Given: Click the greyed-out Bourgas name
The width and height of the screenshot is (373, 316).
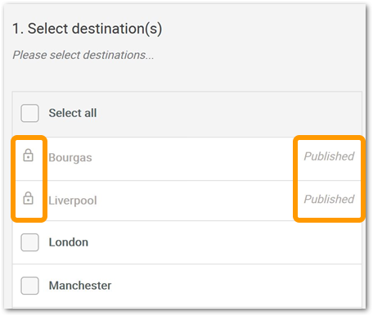Looking at the screenshot, I should pos(70,158).
